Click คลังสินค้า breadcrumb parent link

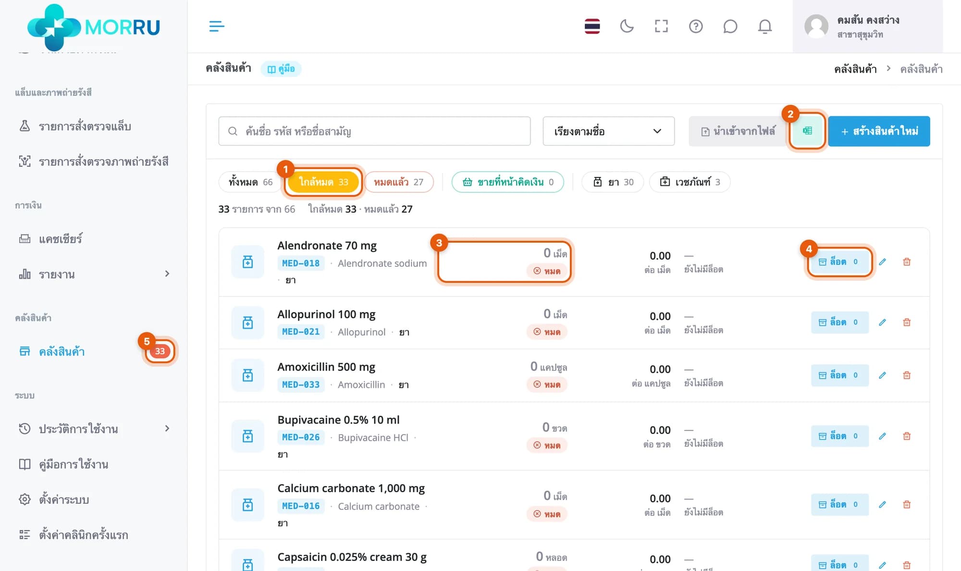(x=855, y=69)
